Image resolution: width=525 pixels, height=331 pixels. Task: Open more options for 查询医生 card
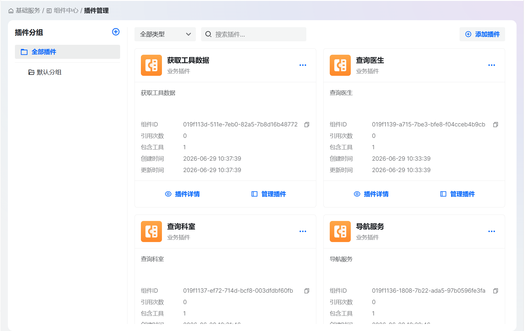click(492, 65)
